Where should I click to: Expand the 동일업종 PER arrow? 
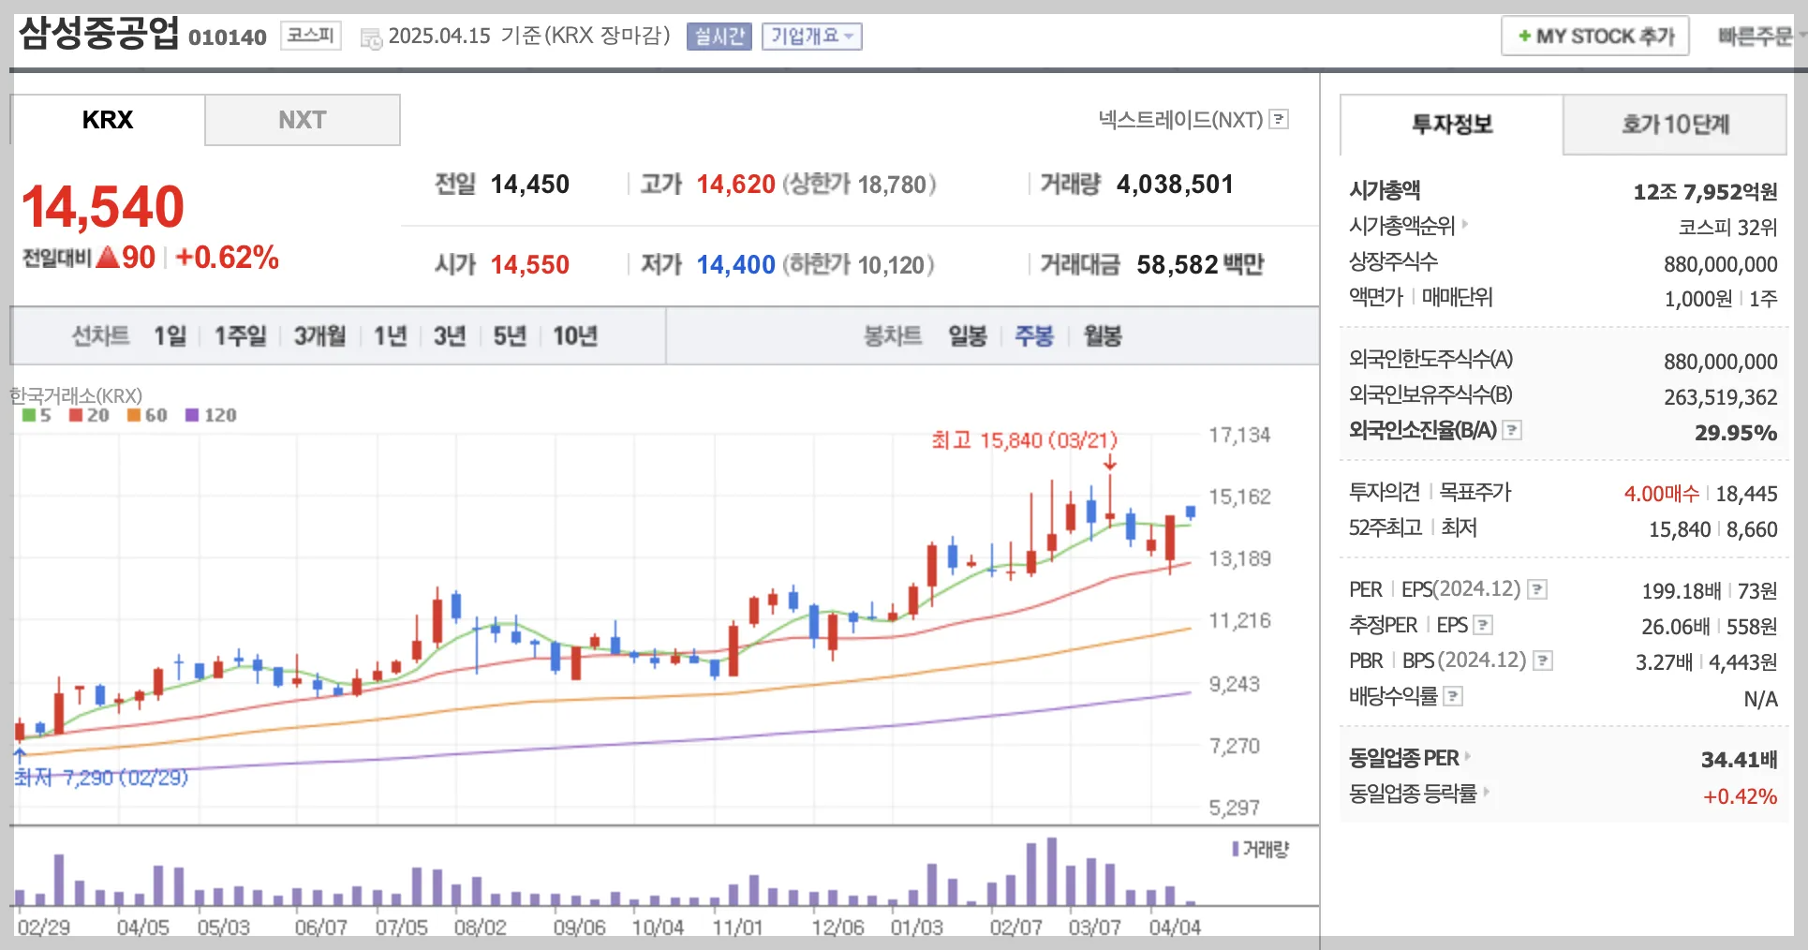pos(1467,756)
